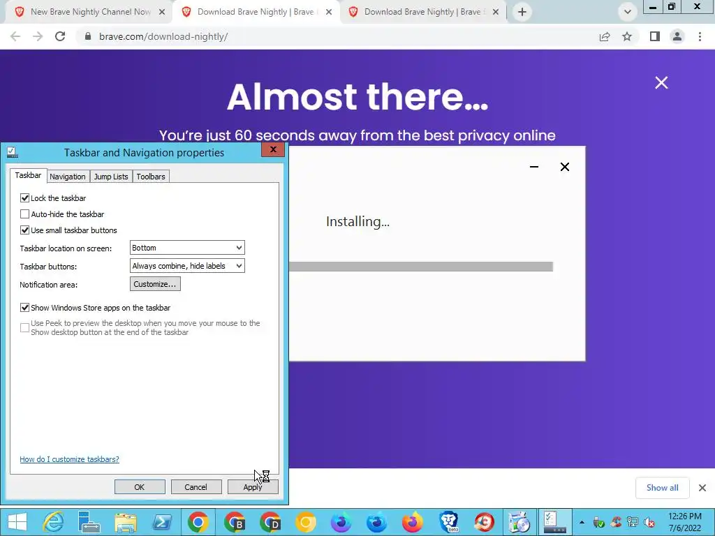Viewport: 715px width, 536px height.
Task: Switch to the Google Chrome taskbar icon
Action: click(x=198, y=522)
